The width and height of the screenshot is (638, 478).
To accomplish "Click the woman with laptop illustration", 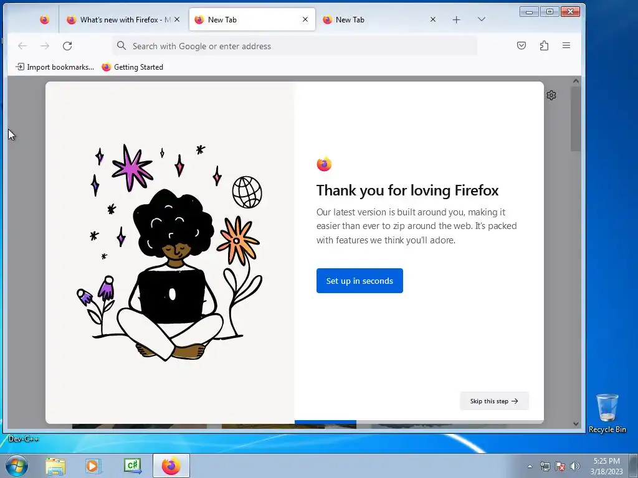I will 169,253.
